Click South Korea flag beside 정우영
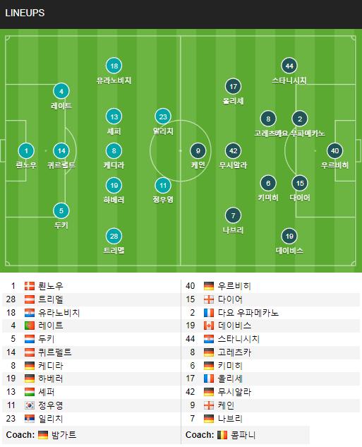362x447 pixels. point(30,405)
